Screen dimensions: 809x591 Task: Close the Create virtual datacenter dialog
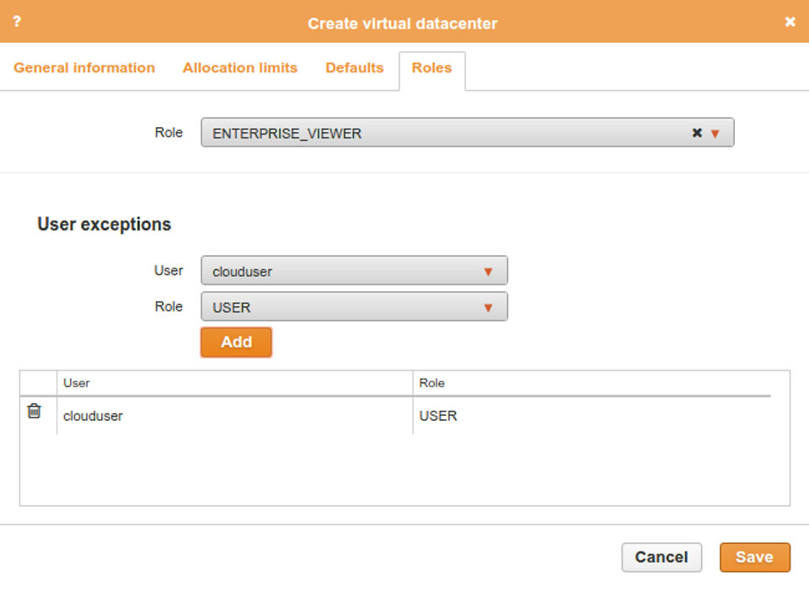790,22
